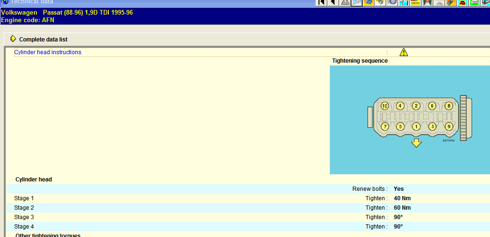Click the warning triangle toolbar icon
Viewport: 490px width, 237px height.
(x=345, y=2)
